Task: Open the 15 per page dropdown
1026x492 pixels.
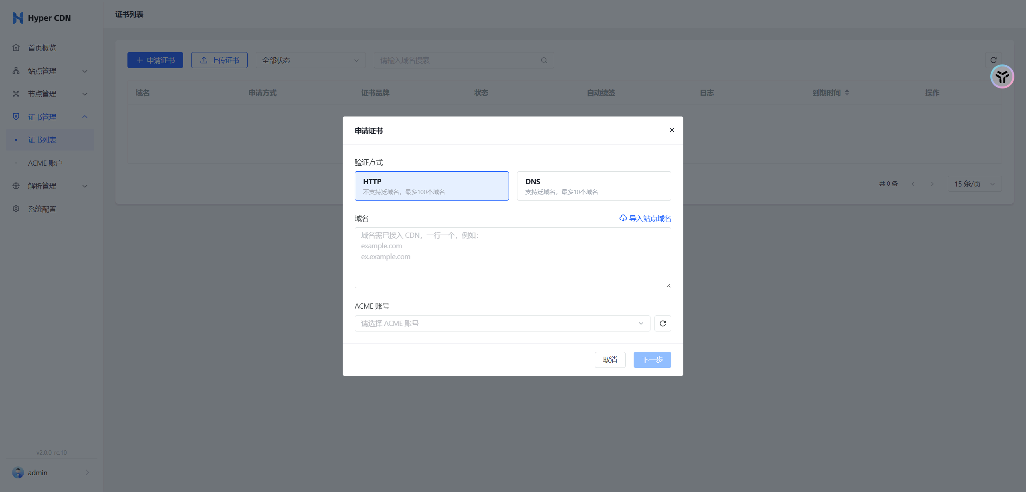Action: (974, 184)
